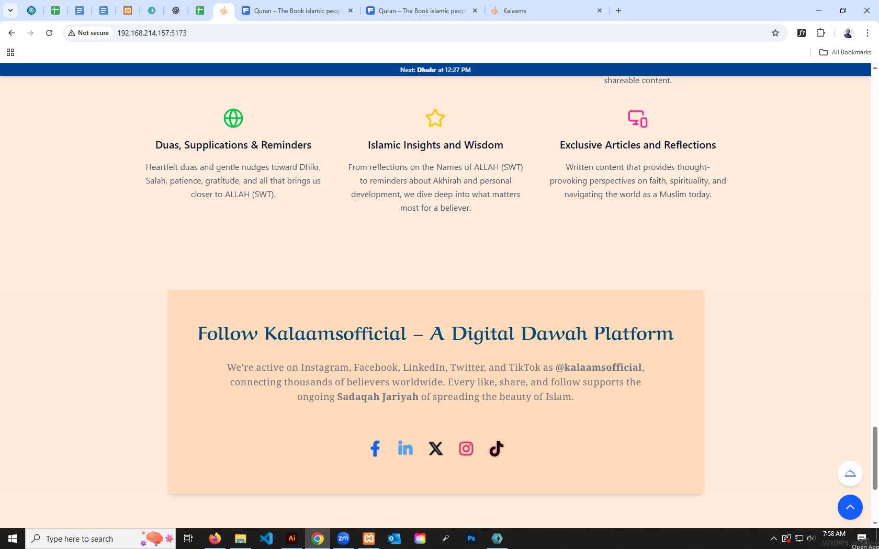This screenshot has height=549, width=879.
Task: Click the blue scroll-to-top arrow button
Action: tap(850, 507)
